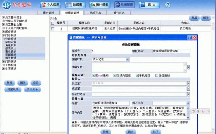Edit the 标题 input field
This screenshot has height=134, width=216.
coord(111,103)
